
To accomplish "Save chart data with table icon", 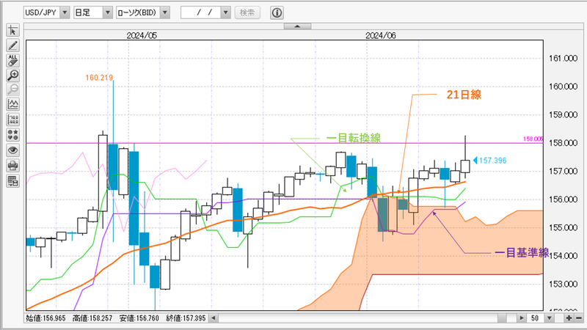I will 12,181.
